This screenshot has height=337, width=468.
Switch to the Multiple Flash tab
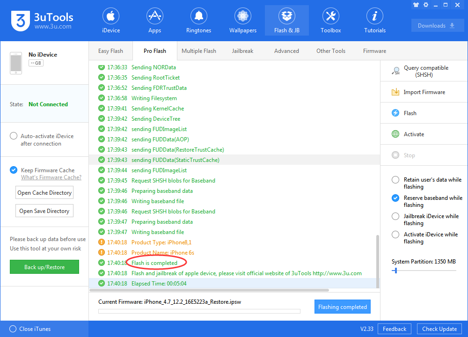199,51
